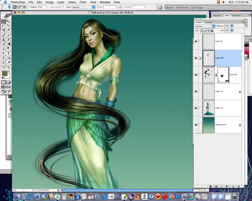Open the Layer Comps tab
The width and height of the screenshot is (252, 201).
[197, 8]
